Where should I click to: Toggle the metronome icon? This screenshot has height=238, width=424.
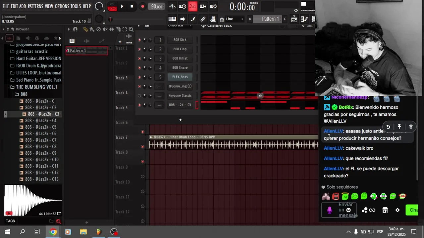tap(172, 6)
